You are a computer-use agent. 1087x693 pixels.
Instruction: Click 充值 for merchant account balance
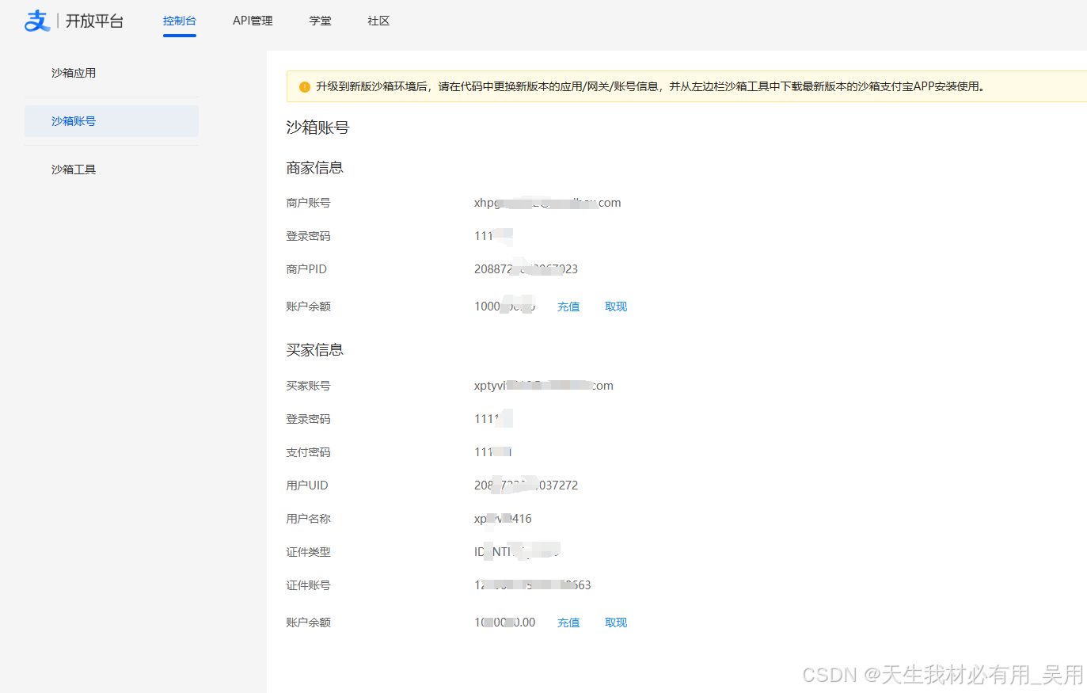(x=568, y=307)
